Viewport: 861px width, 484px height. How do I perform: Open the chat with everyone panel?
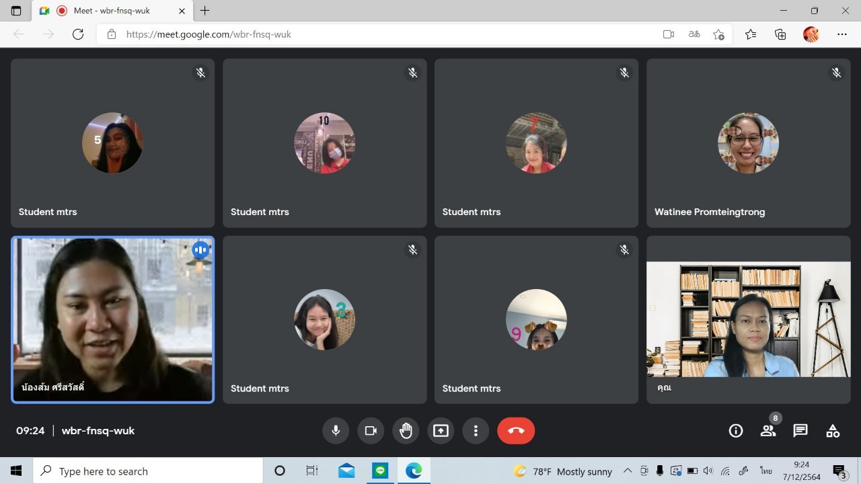pyautogui.click(x=800, y=431)
